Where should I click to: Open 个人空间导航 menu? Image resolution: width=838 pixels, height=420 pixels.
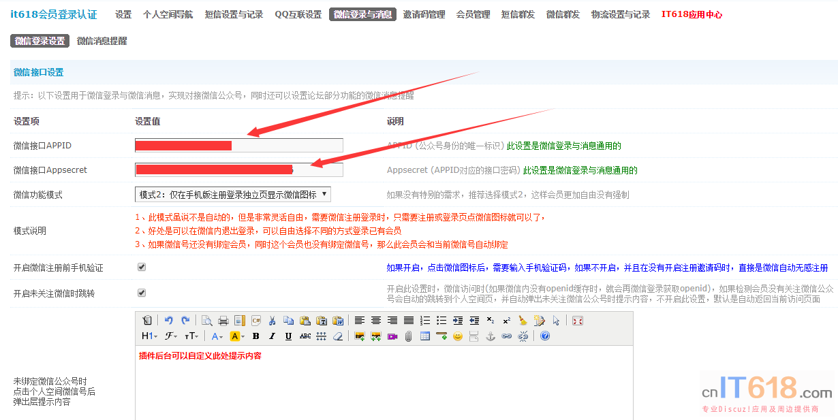pos(168,14)
